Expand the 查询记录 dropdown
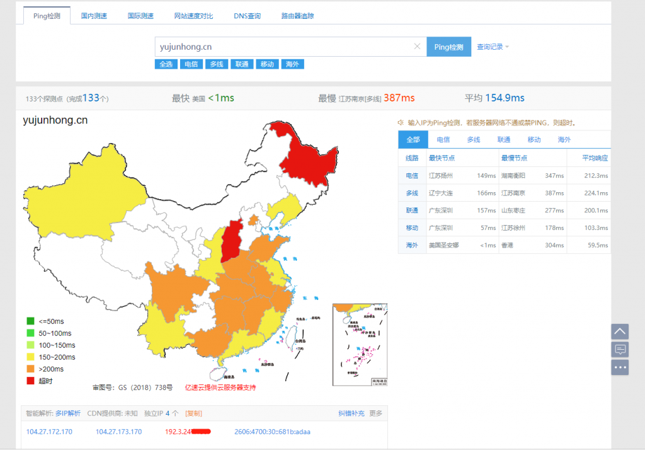This screenshot has width=645, height=450. click(493, 47)
